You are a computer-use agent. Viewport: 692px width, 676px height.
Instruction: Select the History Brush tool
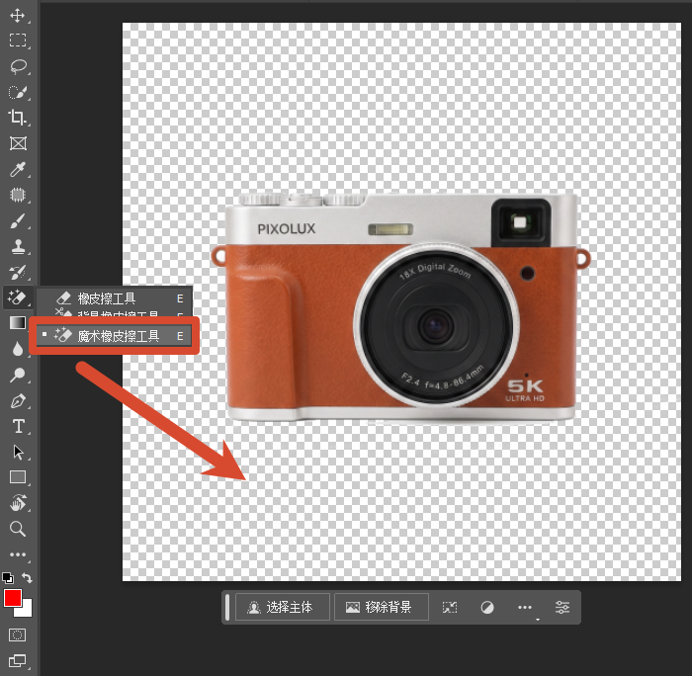pyautogui.click(x=17, y=272)
